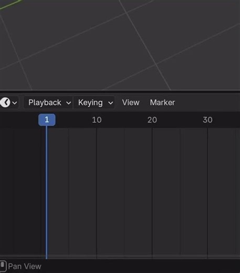Open the View menu in timeline
The width and height of the screenshot is (240, 273).
click(x=131, y=102)
